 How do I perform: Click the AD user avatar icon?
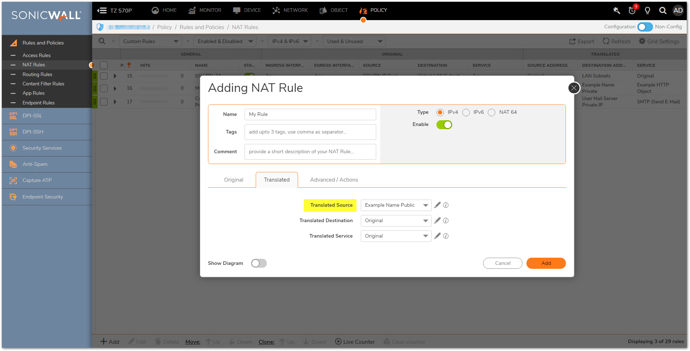tap(678, 10)
